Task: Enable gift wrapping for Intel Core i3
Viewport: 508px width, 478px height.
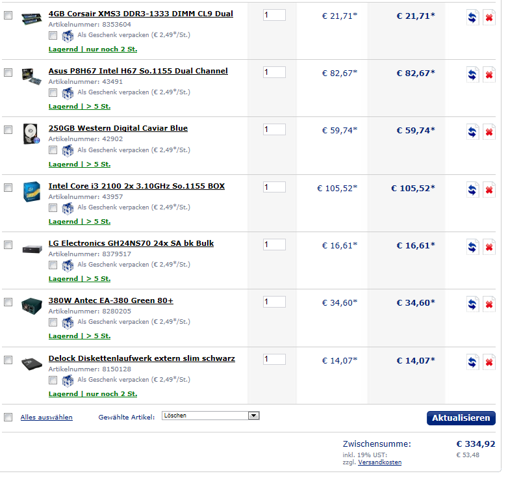Action: pos(53,207)
